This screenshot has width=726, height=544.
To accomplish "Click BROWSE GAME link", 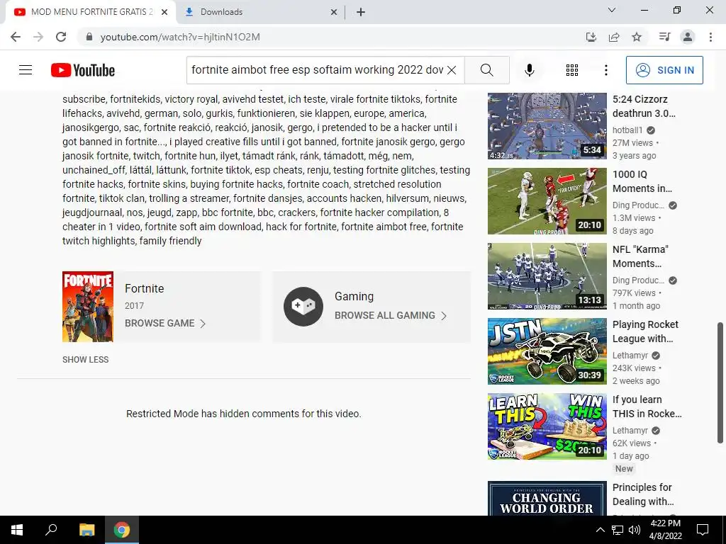I will pyautogui.click(x=164, y=323).
